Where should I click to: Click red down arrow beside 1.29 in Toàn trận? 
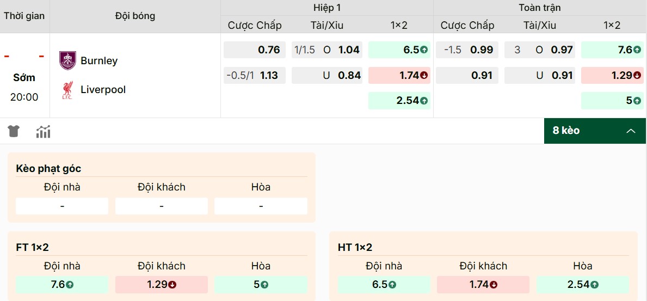tap(637, 76)
